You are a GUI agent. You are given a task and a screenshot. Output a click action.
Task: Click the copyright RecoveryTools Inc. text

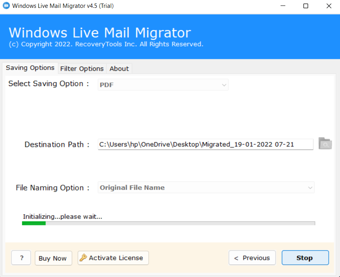pos(106,44)
